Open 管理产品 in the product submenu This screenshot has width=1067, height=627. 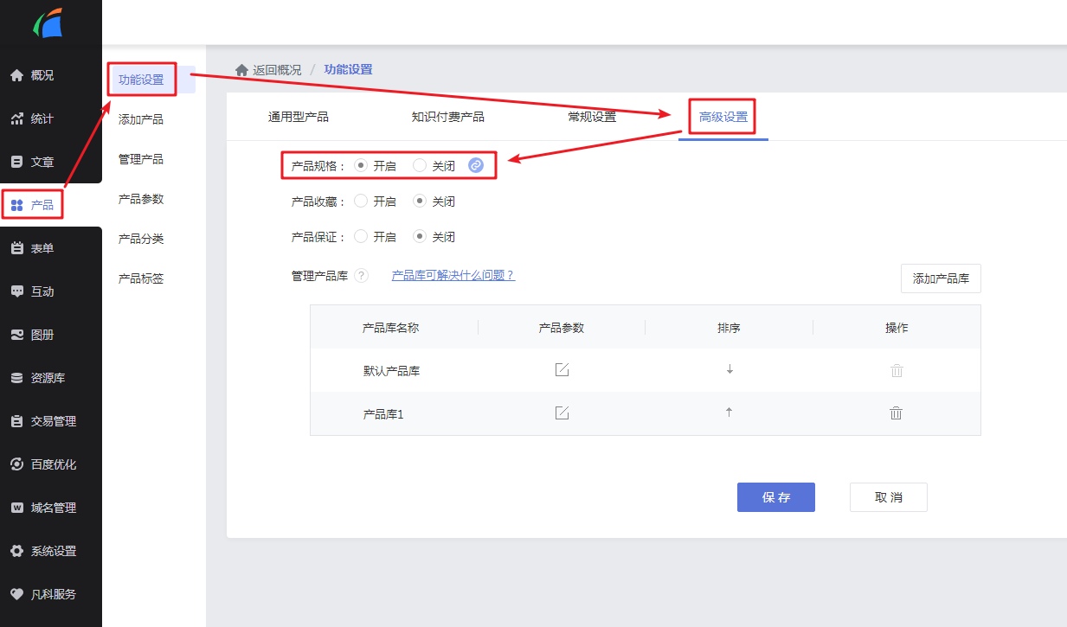tap(141, 159)
